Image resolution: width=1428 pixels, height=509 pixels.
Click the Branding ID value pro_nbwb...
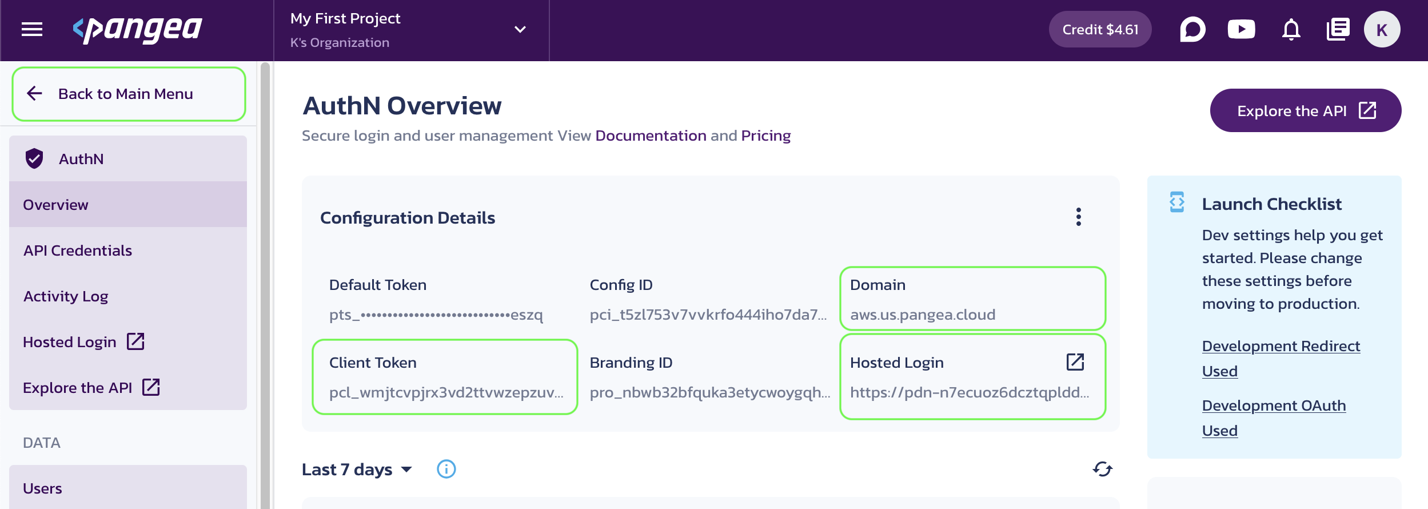(x=709, y=392)
